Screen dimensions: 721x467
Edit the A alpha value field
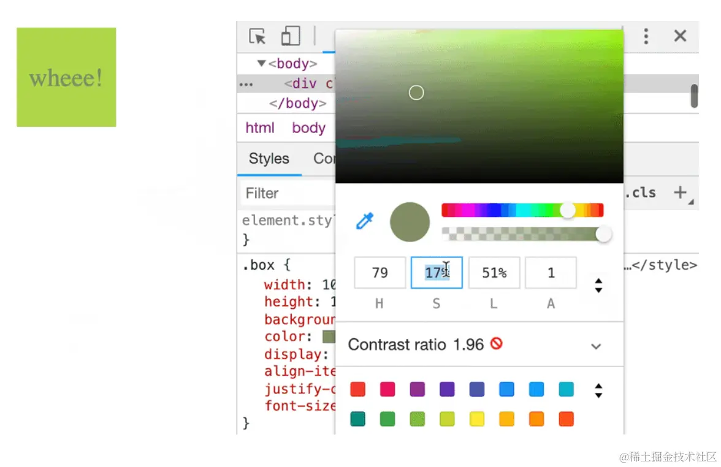tap(551, 273)
